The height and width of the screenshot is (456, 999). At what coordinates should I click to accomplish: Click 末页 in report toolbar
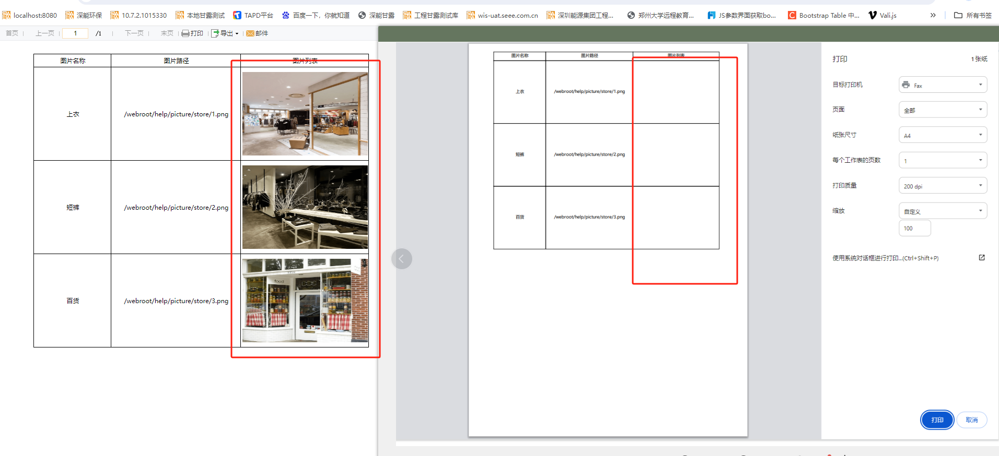click(x=167, y=33)
